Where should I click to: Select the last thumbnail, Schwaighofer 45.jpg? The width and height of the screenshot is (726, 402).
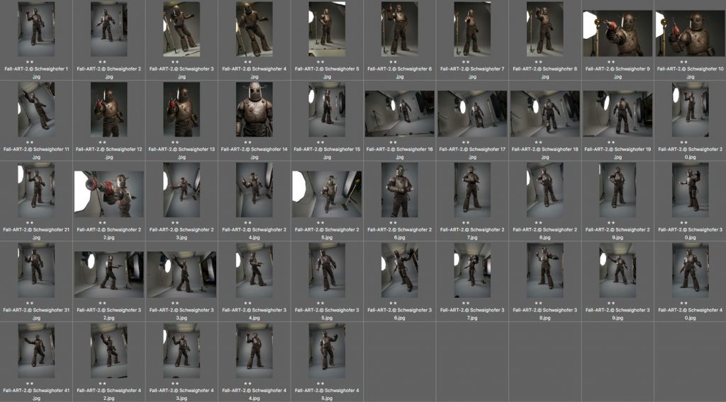(x=327, y=351)
